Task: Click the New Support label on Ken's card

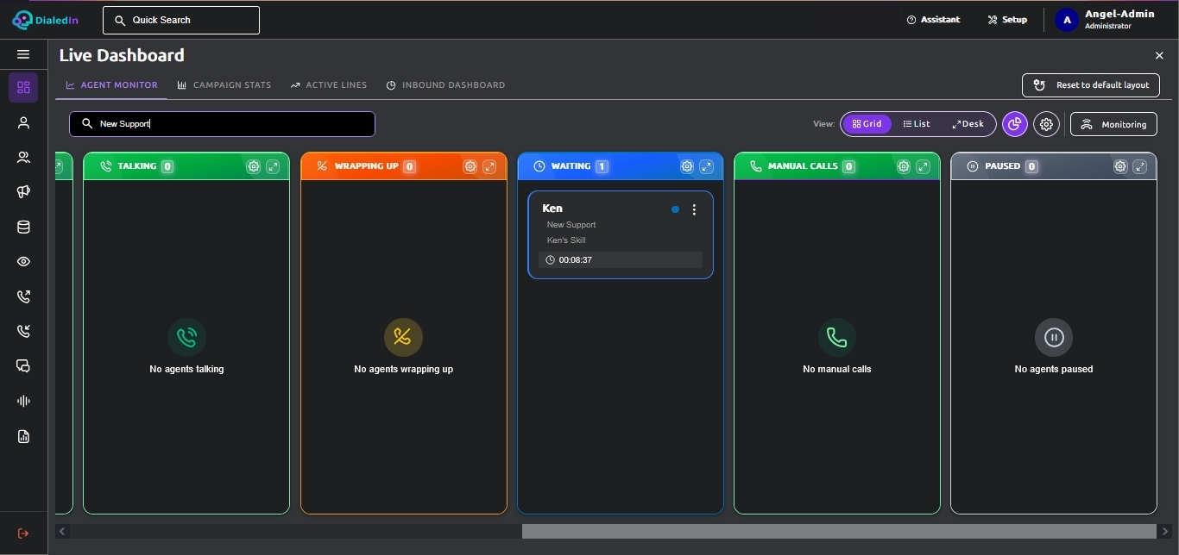Action: click(571, 225)
